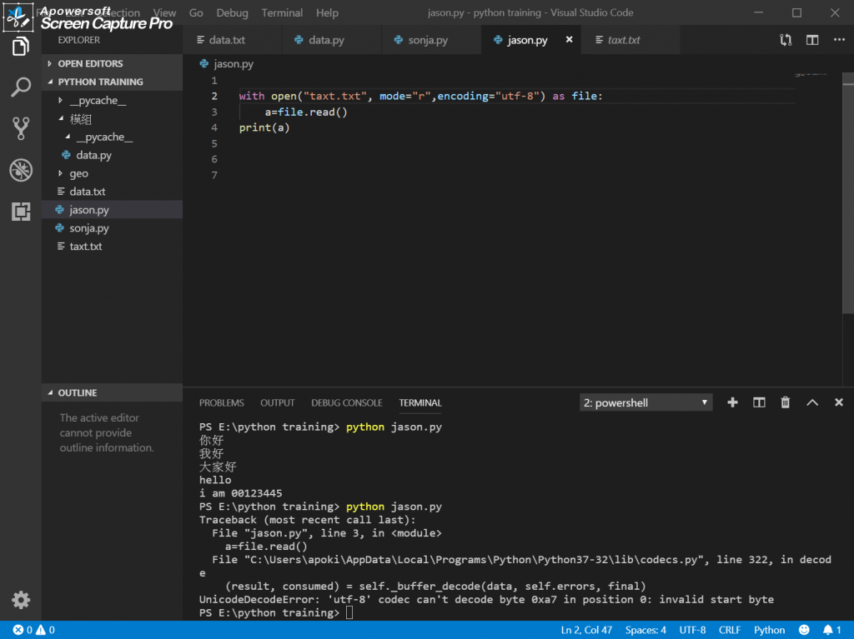
Task: Open the terminal selector dropdown (2: powershell)
Action: 646,402
